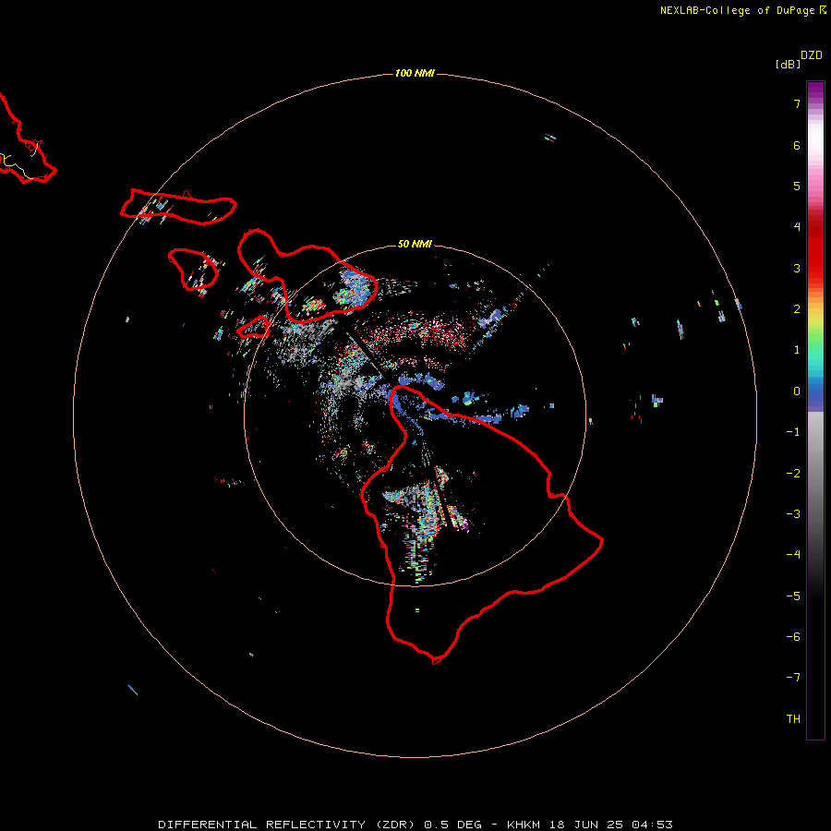
Task: Click the 50 NMI range ring label
Action: pos(415,244)
